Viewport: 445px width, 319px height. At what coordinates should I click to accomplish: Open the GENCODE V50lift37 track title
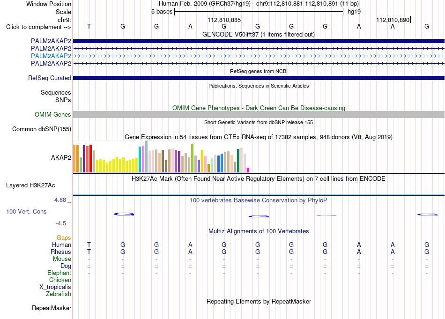tap(259, 35)
